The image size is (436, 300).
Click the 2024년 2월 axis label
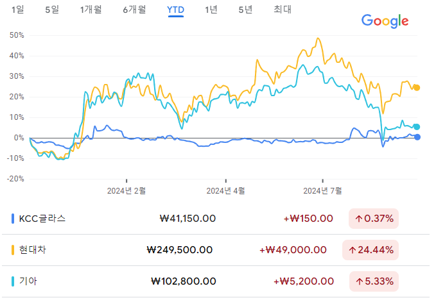(126, 191)
